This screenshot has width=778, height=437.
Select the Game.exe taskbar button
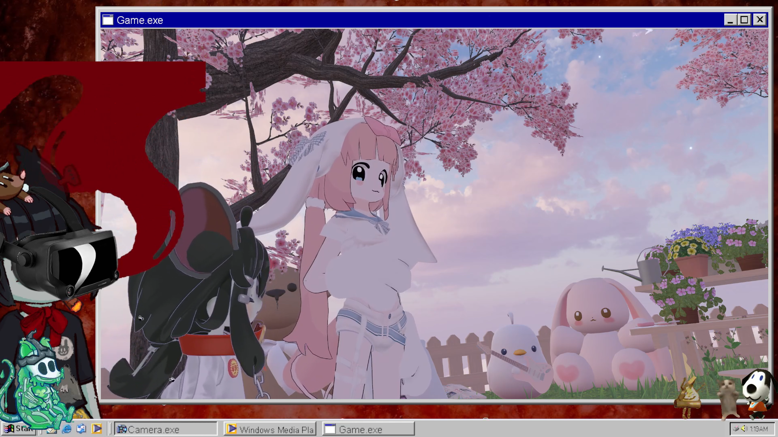click(368, 429)
